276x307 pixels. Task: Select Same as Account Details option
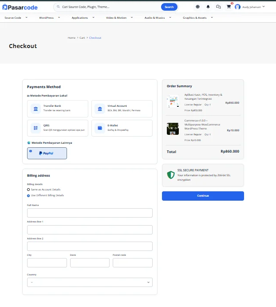pos(28,190)
